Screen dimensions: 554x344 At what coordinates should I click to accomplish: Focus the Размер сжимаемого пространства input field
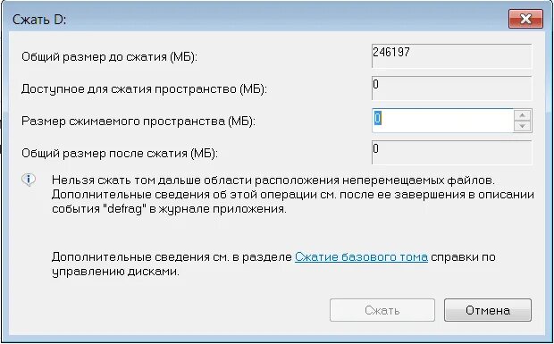click(442, 121)
